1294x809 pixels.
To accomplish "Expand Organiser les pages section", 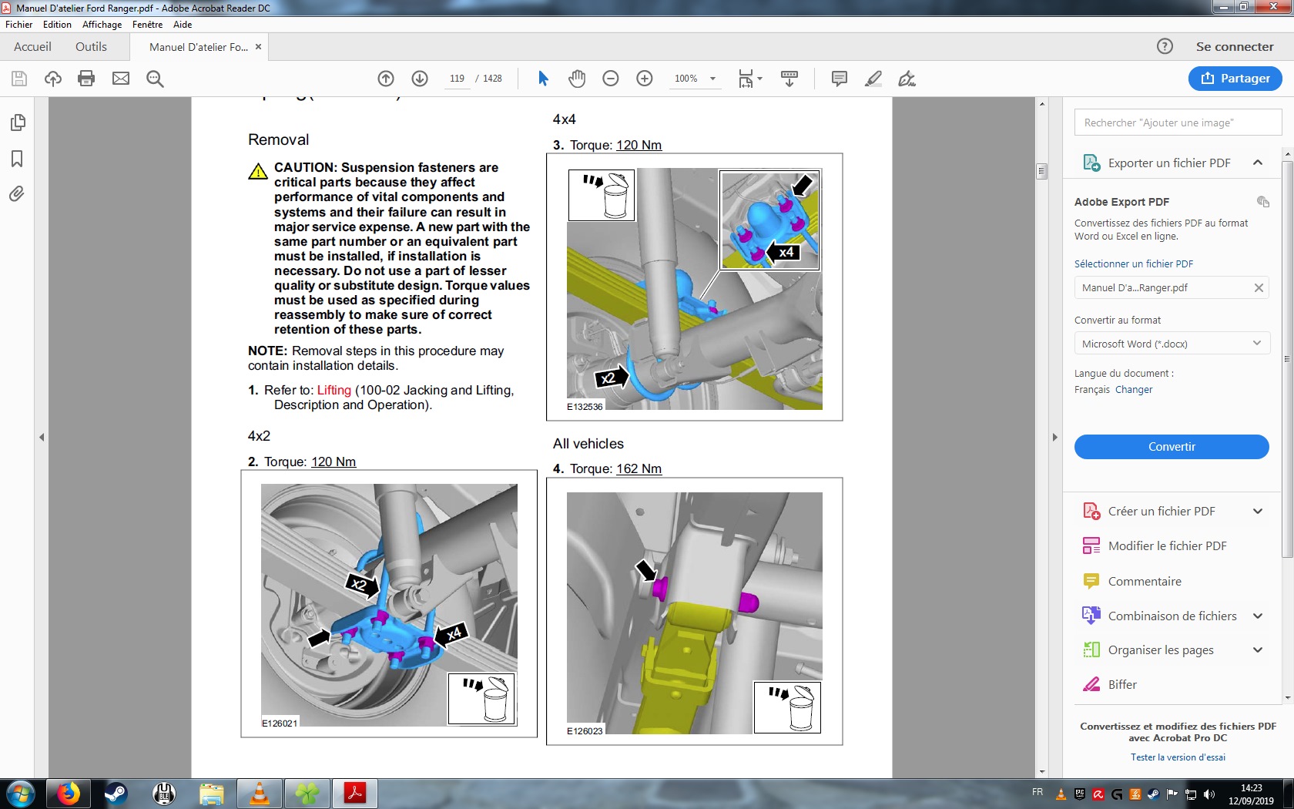I will tap(1258, 650).
